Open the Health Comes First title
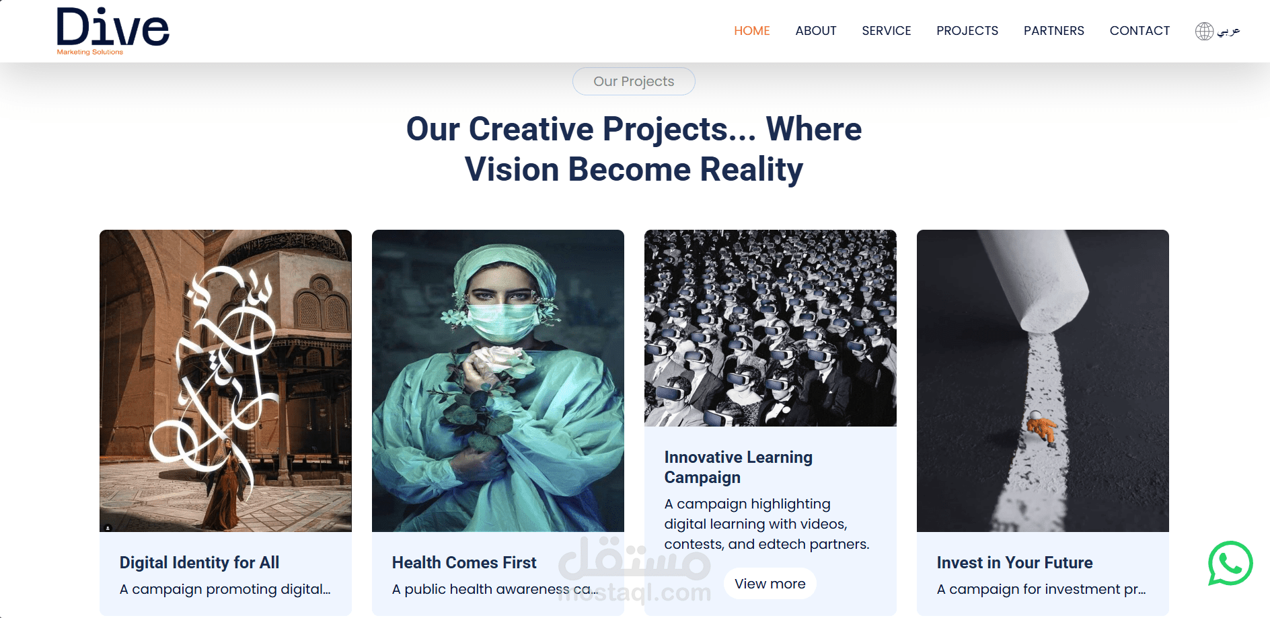 [x=464, y=563]
